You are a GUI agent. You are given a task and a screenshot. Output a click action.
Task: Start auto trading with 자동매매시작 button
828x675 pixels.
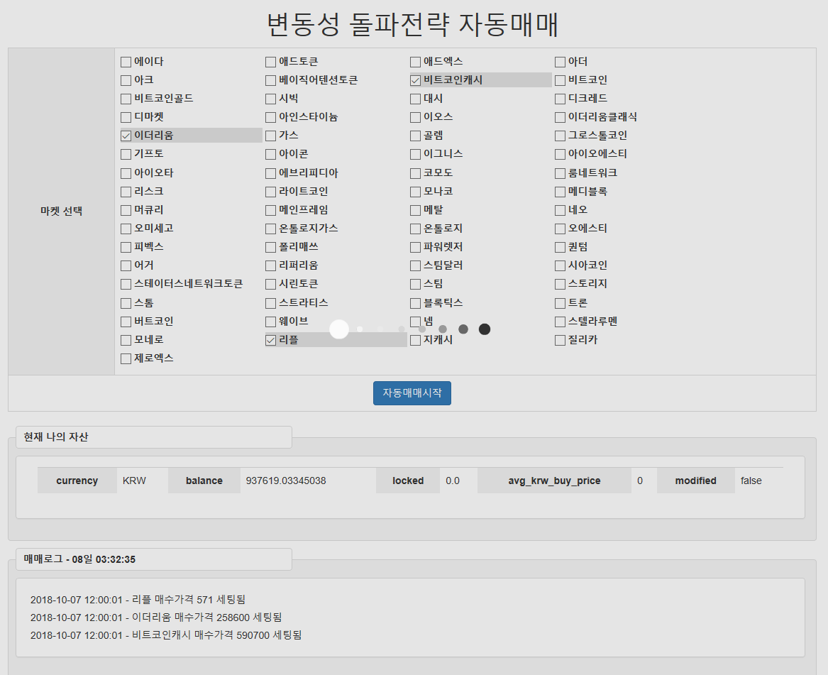[x=412, y=393]
